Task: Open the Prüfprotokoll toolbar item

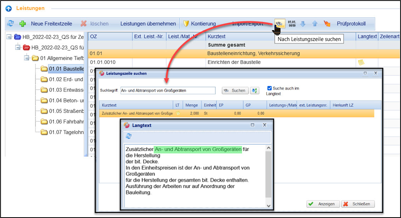Action: [351, 24]
